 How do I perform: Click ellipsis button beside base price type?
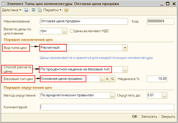pyautogui.click(x=102, y=79)
